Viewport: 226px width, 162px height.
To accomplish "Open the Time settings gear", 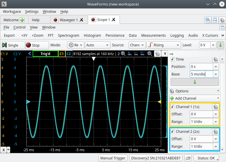I will click(215, 59).
